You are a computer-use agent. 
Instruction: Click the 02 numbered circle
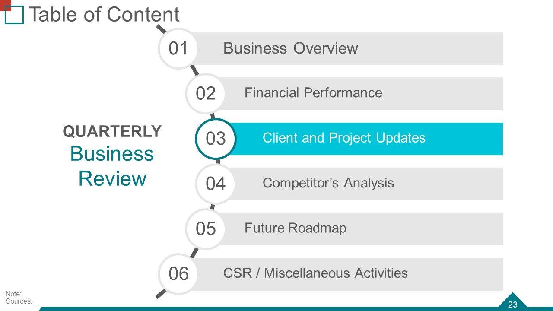click(205, 93)
